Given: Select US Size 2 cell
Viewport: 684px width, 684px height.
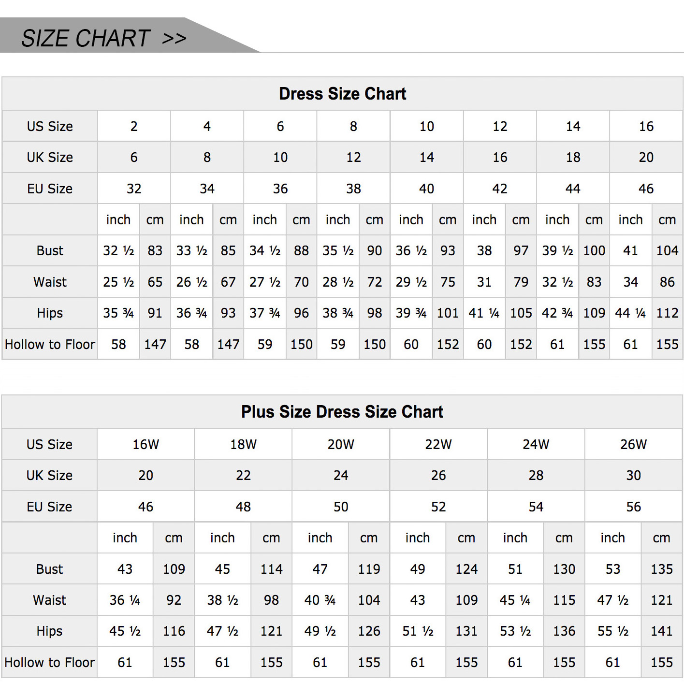Looking at the screenshot, I should (134, 126).
